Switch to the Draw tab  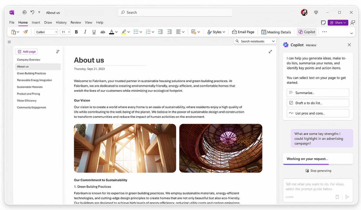48,22
